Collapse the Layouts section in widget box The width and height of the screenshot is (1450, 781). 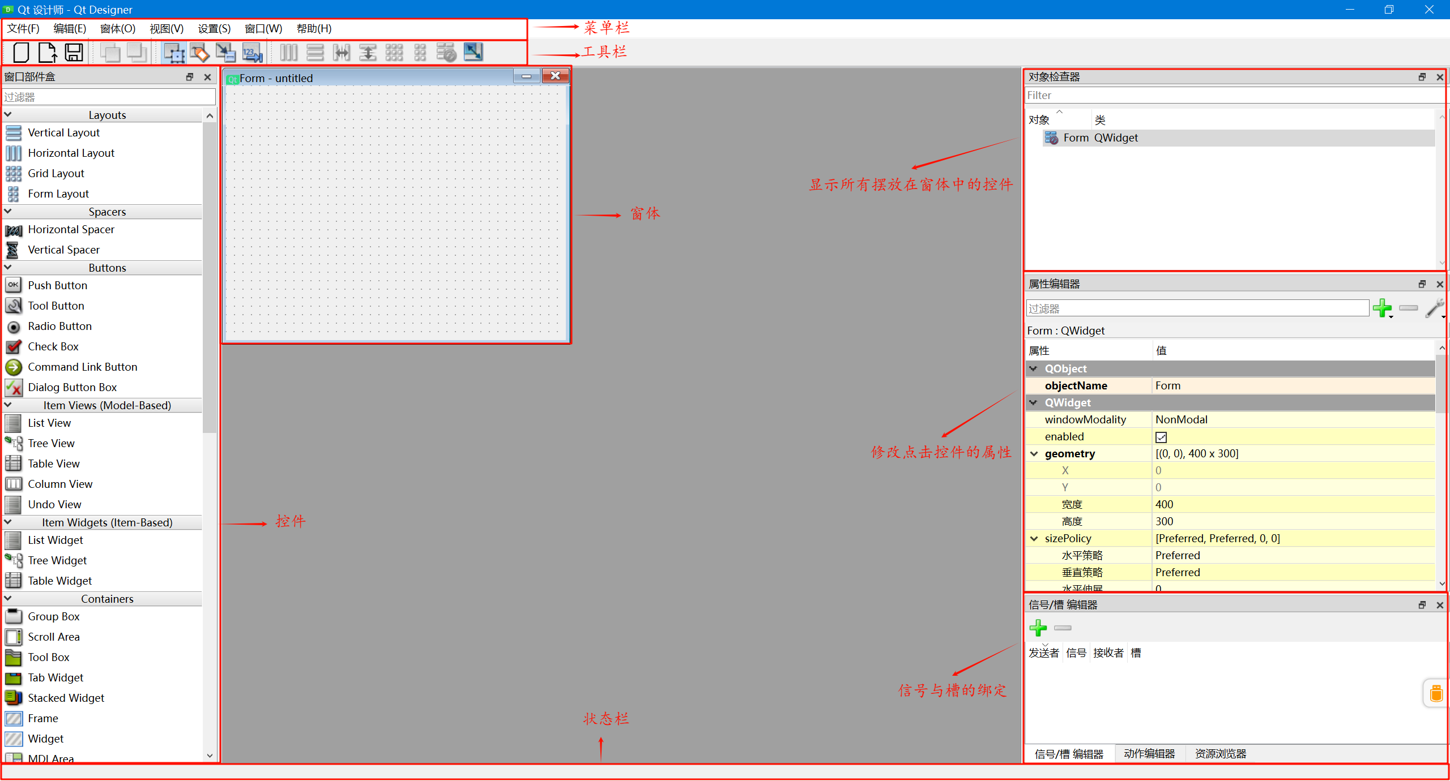tap(8, 114)
